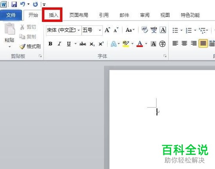Switch to the 开始 (Home) tab
The width and height of the screenshot is (215, 169).
click(x=33, y=15)
